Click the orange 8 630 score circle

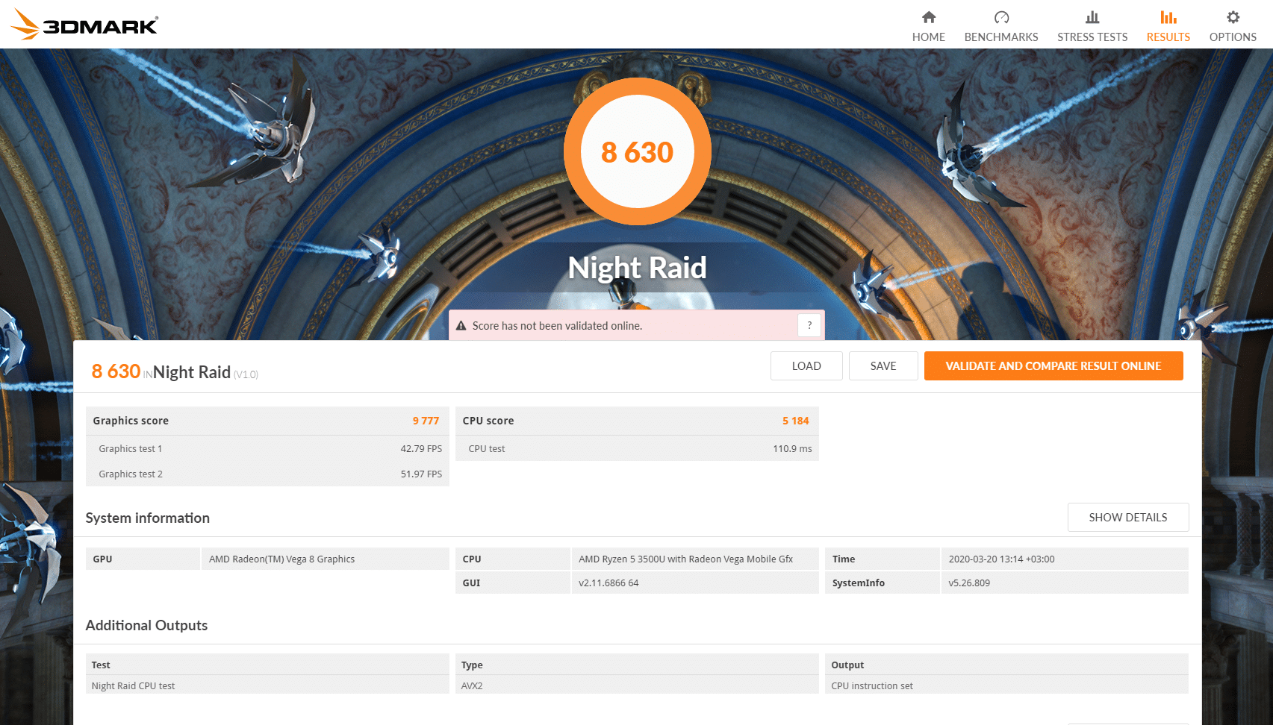[637, 152]
